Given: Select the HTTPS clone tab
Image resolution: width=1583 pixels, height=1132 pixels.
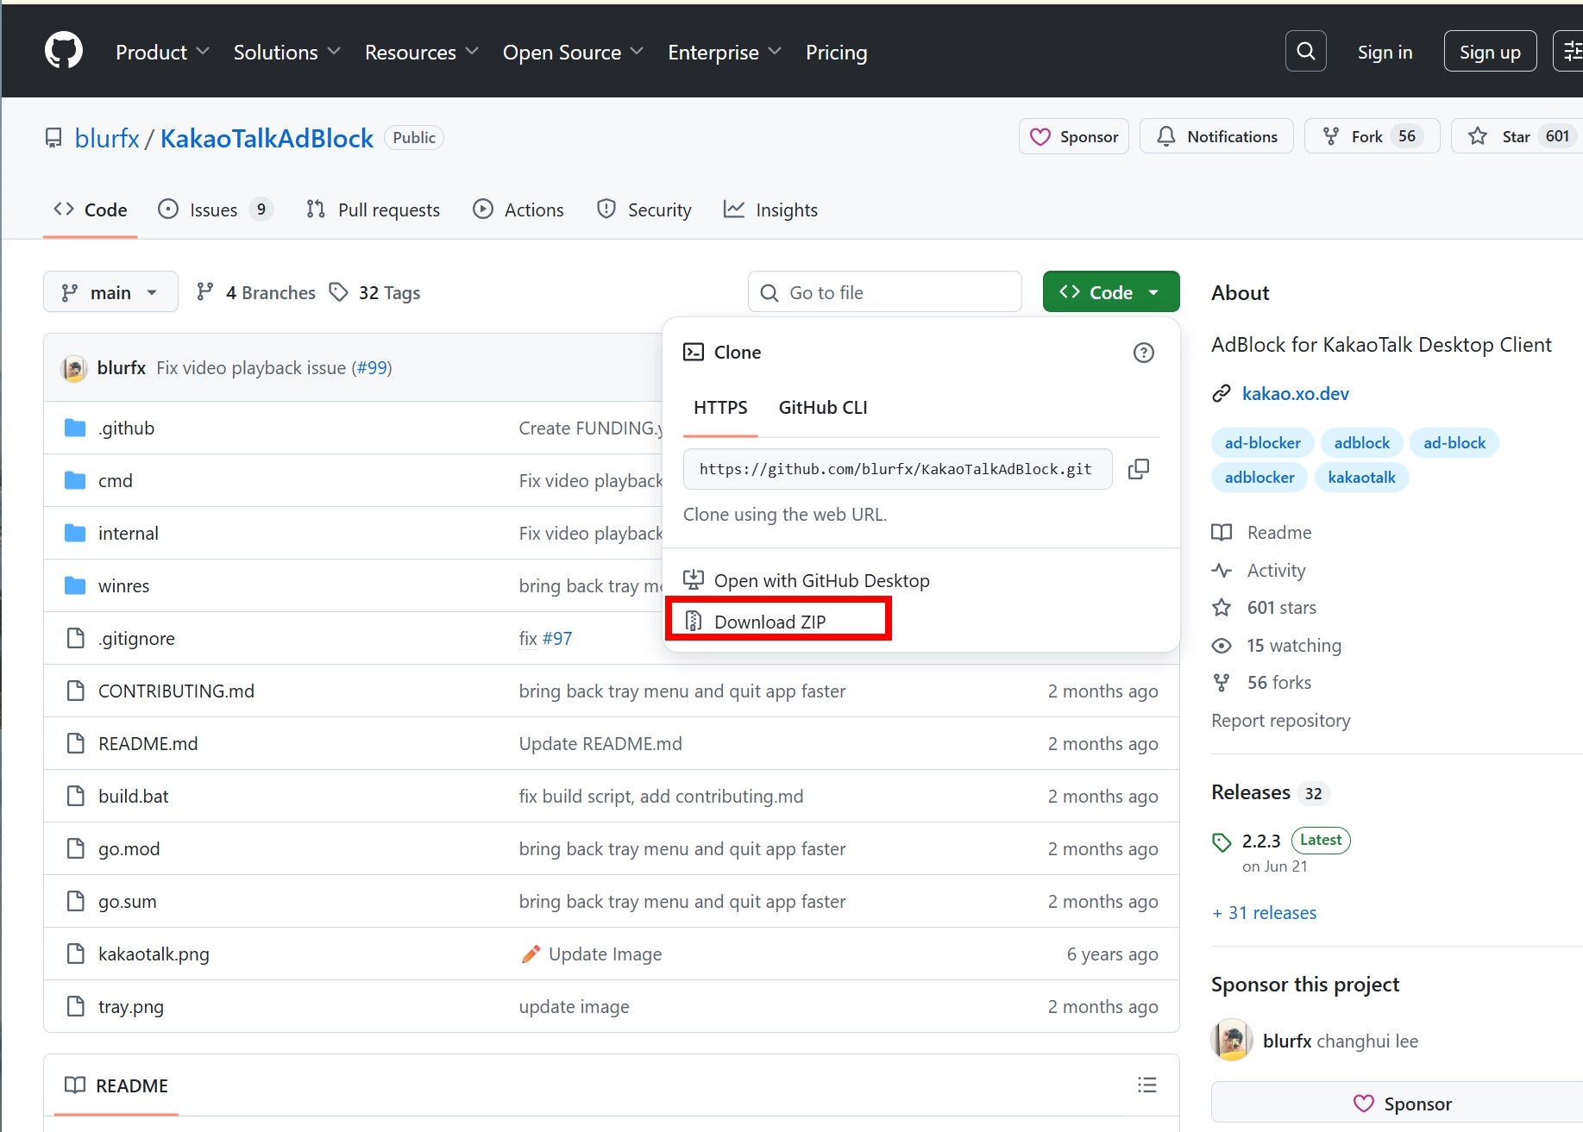Looking at the screenshot, I should pyautogui.click(x=720, y=408).
